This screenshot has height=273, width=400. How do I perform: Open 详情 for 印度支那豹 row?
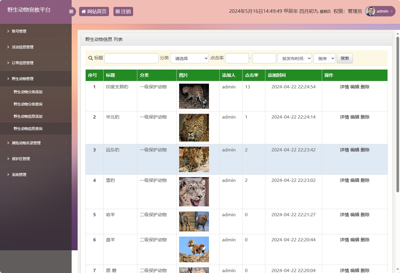pyautogui.click(x=344, y=87)
